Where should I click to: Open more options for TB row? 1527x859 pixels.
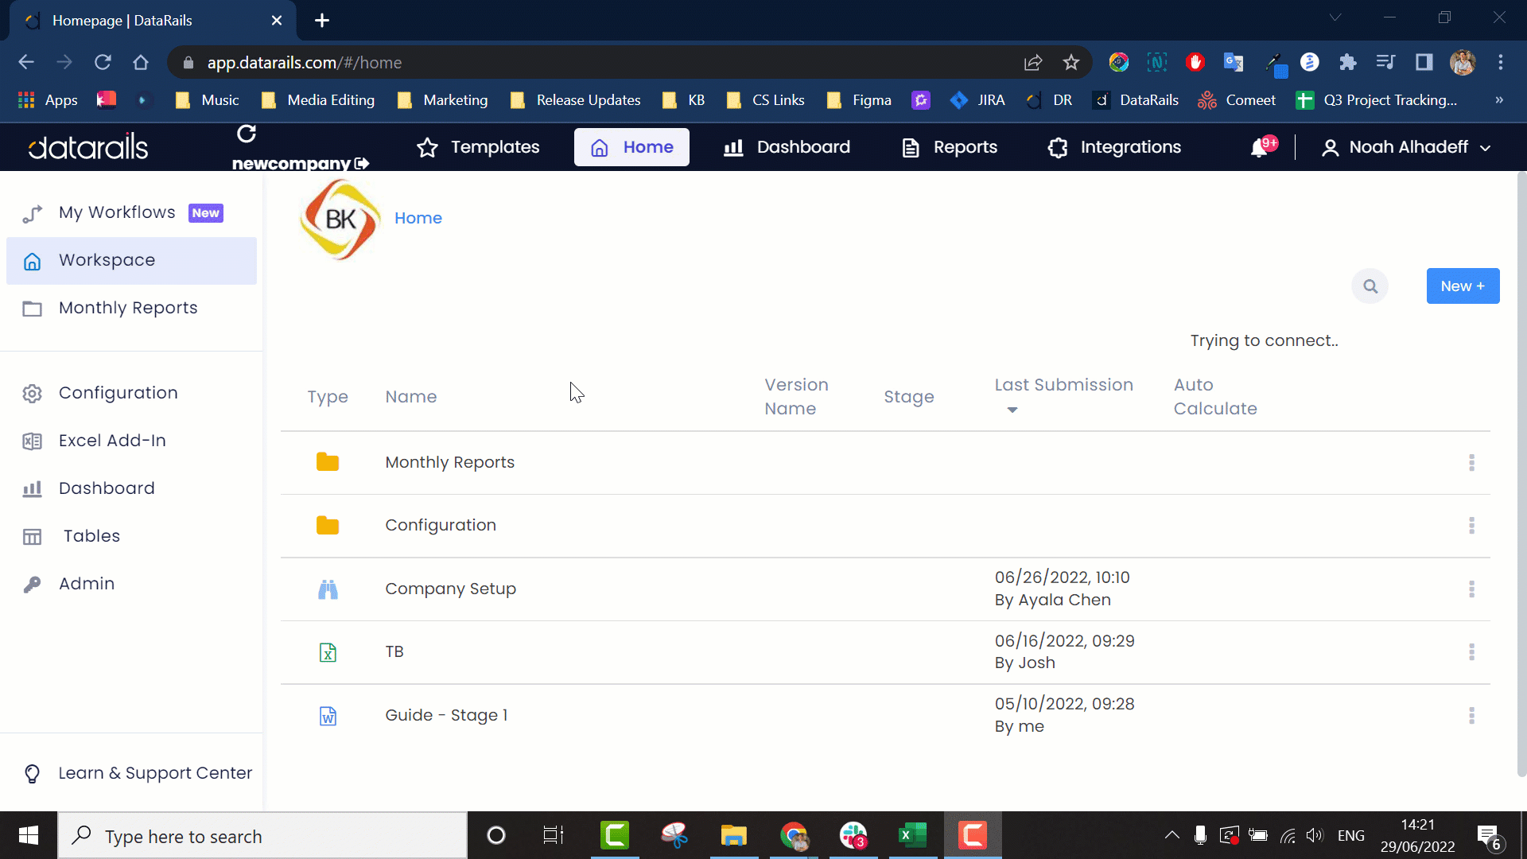coord(1471,652)
